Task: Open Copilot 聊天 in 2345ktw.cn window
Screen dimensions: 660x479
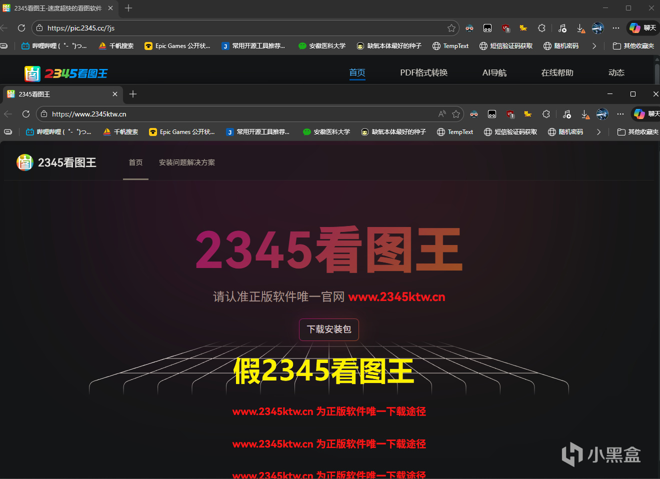Action: [x=646, y=114]
